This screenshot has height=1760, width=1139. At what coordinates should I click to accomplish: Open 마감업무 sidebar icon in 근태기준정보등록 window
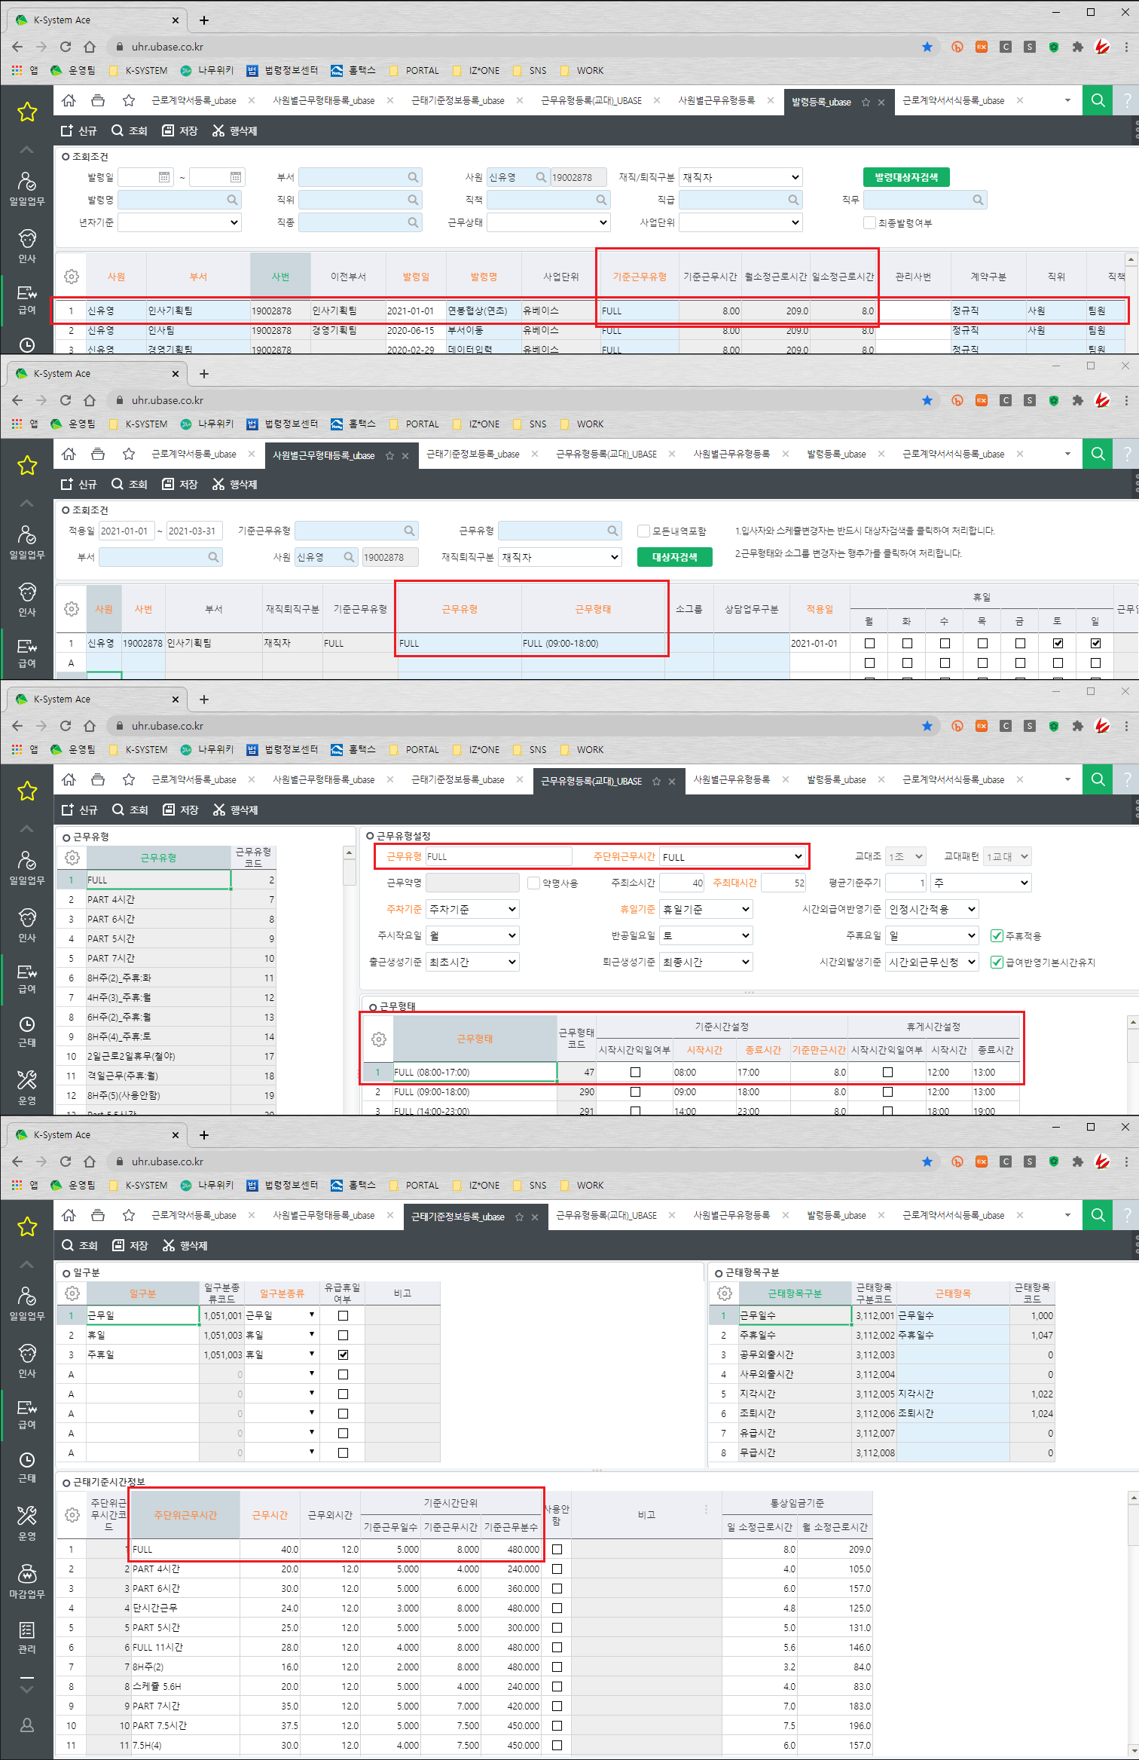pos(27,1581)
